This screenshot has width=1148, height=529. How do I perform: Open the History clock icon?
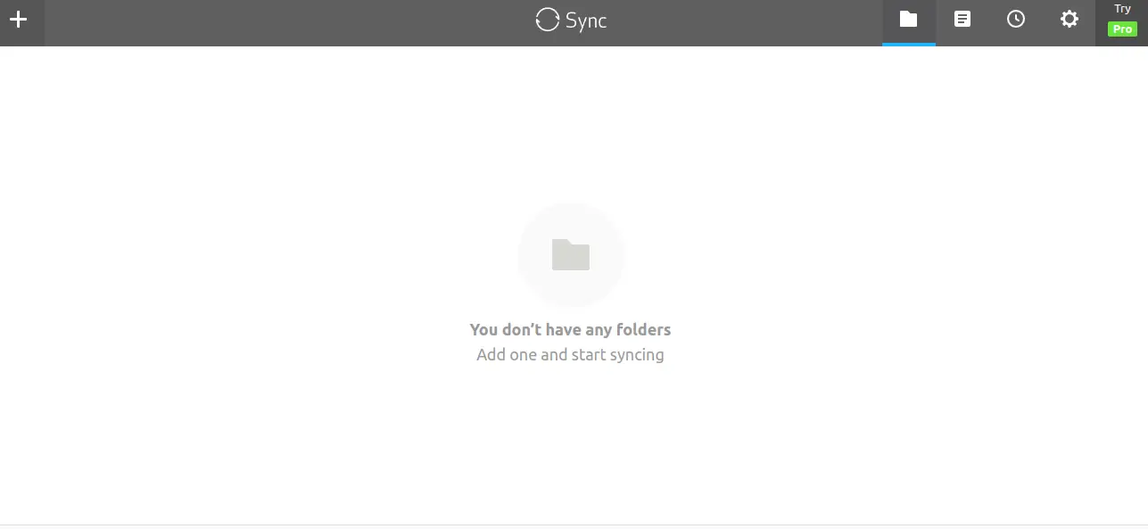(1016, 20)
